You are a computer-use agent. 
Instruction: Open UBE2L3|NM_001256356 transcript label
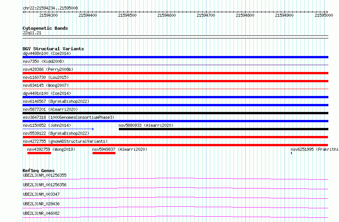click(45, 185)
